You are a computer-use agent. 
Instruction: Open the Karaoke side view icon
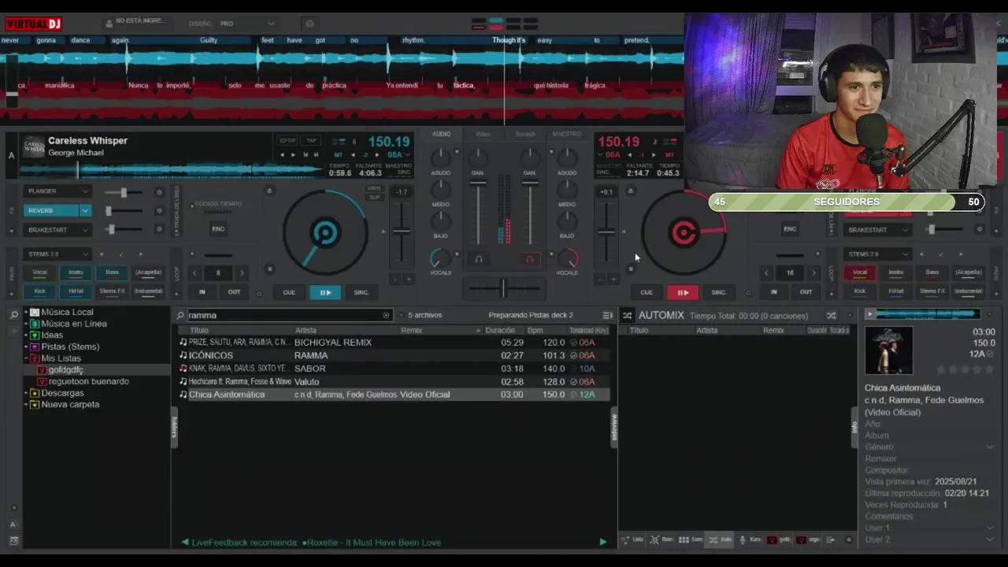[x=750, y=539]
